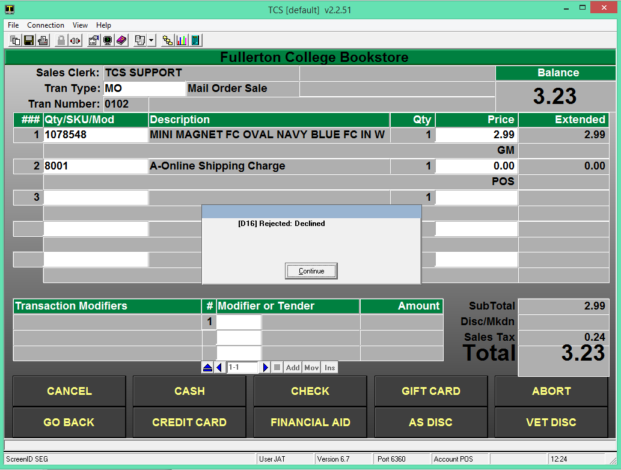Click the Rejected: Declined message text
Image resolution: width=621 pixels, height=470 pixels.
281,224
